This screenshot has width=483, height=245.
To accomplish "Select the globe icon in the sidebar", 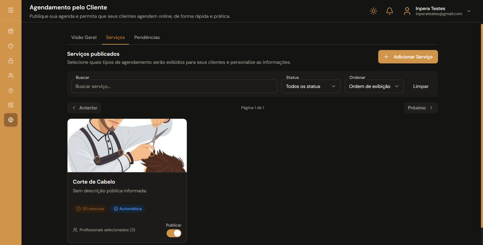I will 11,120.
